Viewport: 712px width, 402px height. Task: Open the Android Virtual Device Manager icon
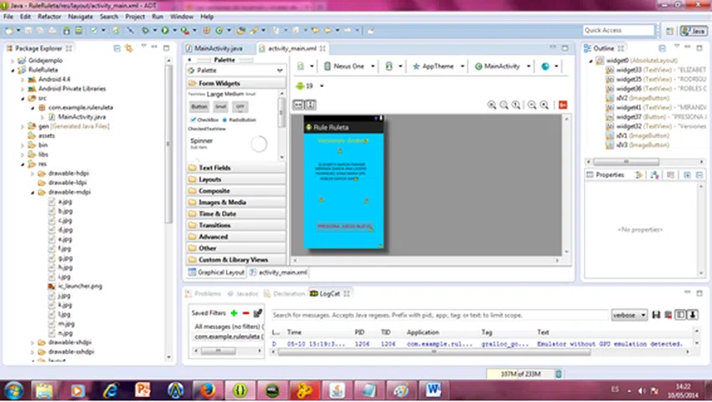click(79, 30)
